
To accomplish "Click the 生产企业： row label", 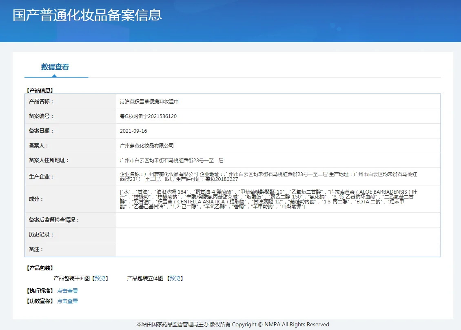I will click(41, 176).
